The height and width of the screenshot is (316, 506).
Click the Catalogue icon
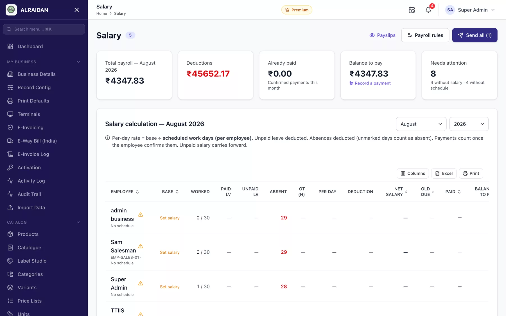point(10,247)
